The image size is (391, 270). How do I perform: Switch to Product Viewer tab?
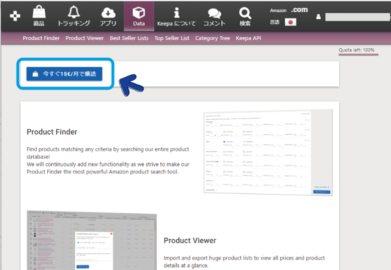point(84,38)
